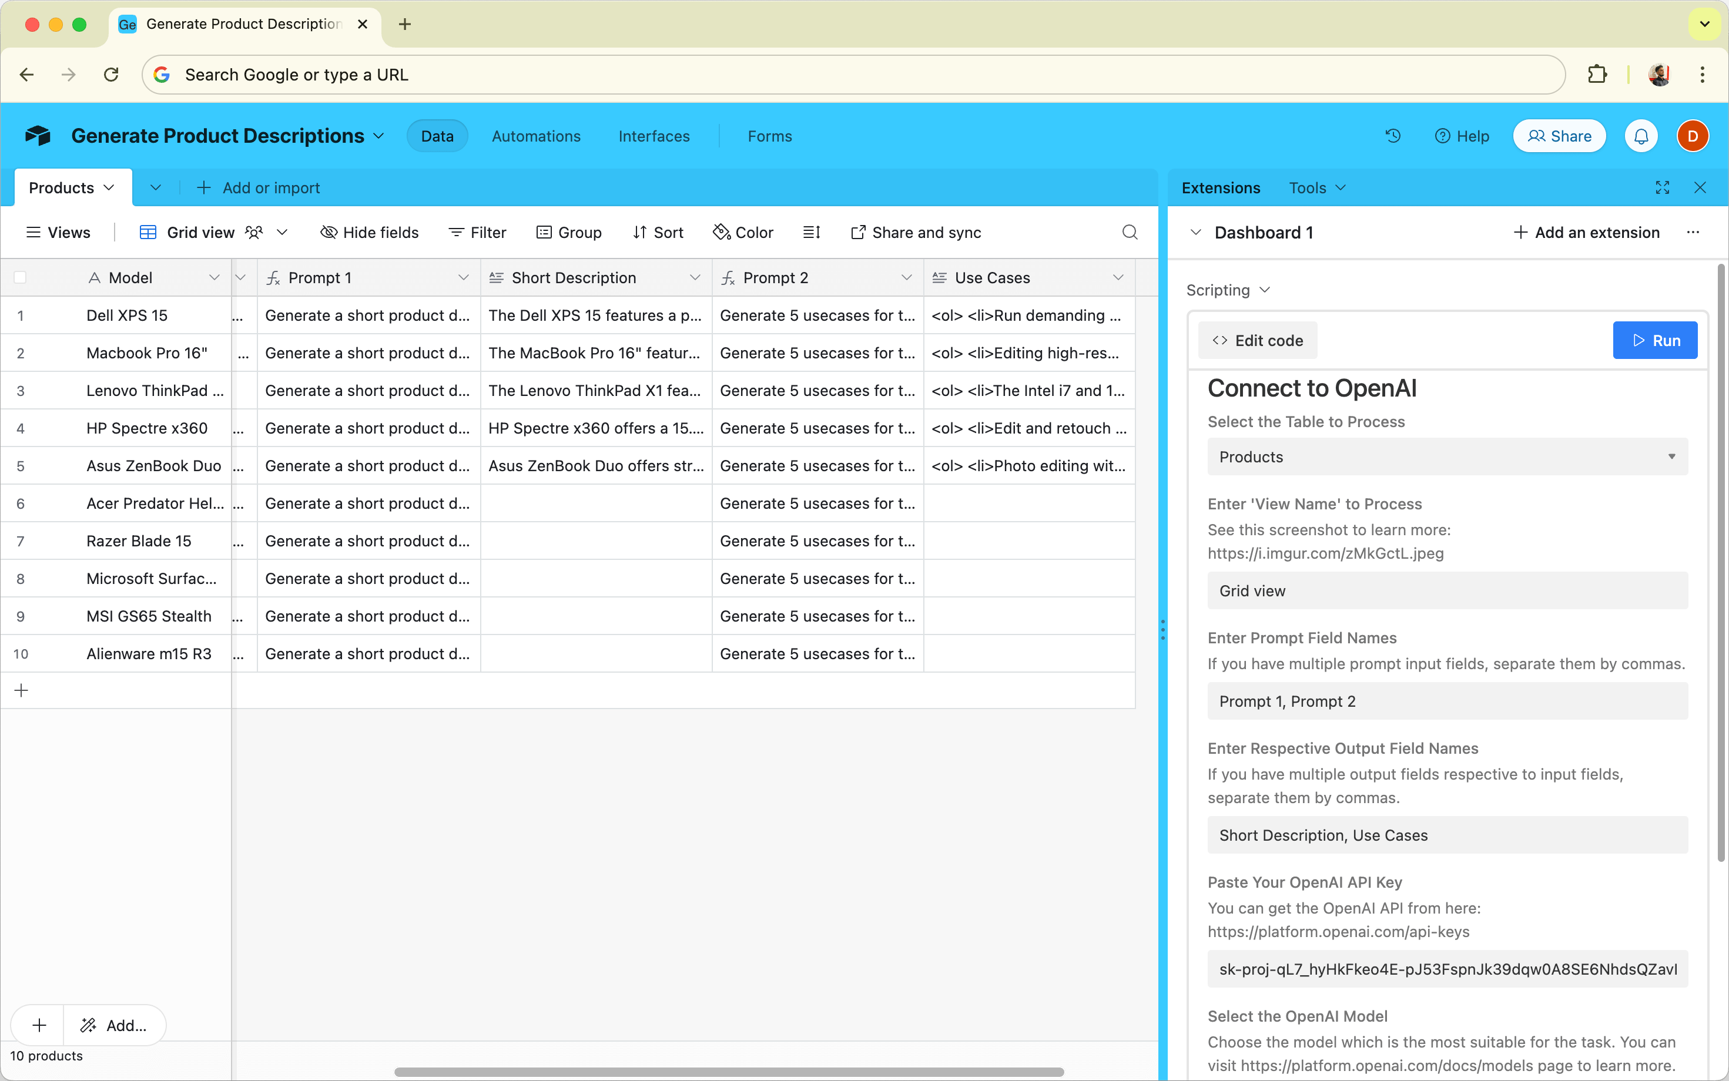Screen dimensions: 1729x1081
Task: Open Group options
Action: pos(569,233)
